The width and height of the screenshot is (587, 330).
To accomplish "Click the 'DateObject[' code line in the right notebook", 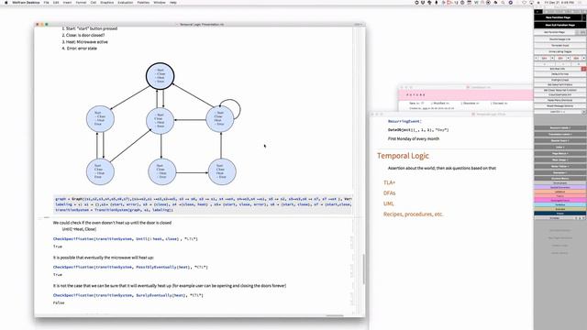I will click(x=418, y=130).
